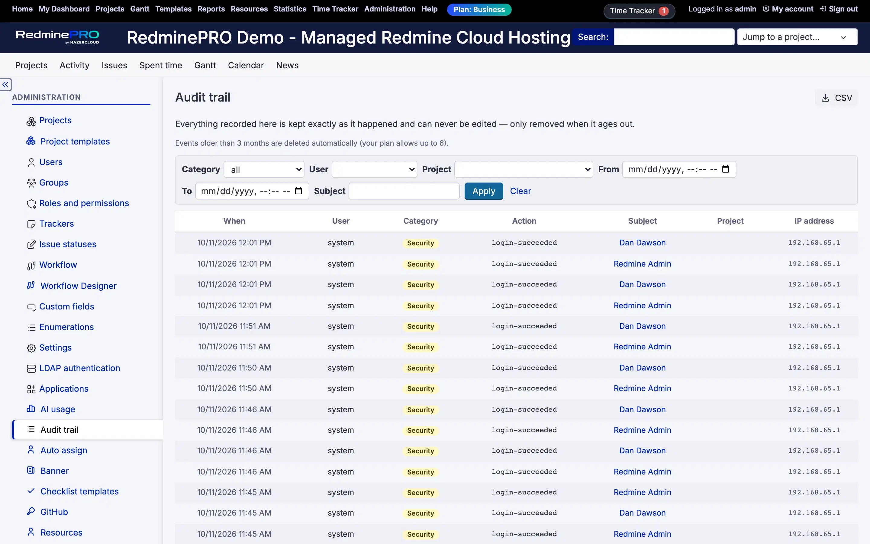Download the audit trail as CSV
The height and width of the screenshot is (544, 870).
click(x=836, y=98)
